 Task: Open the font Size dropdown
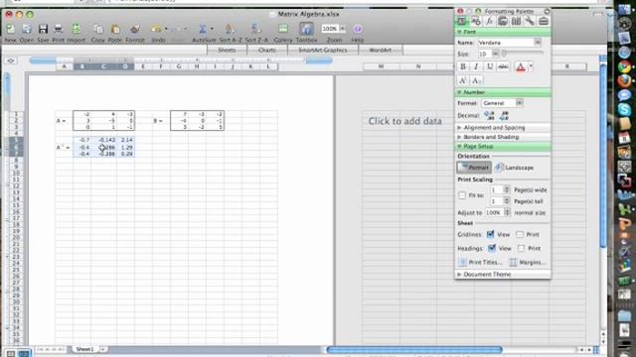[x=495, y=54]
